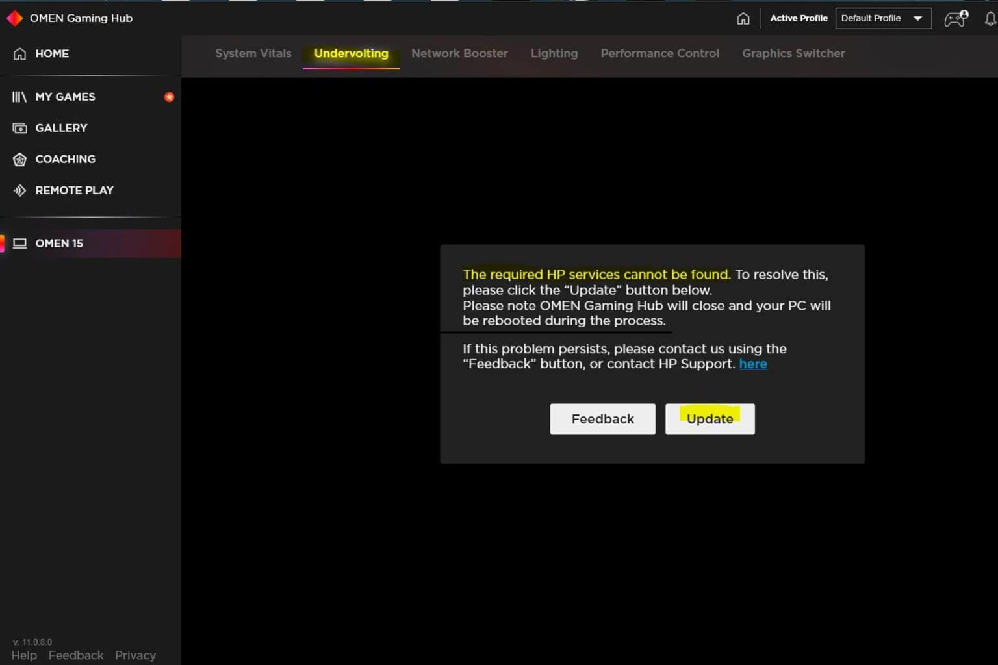Click the remote play icon

tap(20, 190)
